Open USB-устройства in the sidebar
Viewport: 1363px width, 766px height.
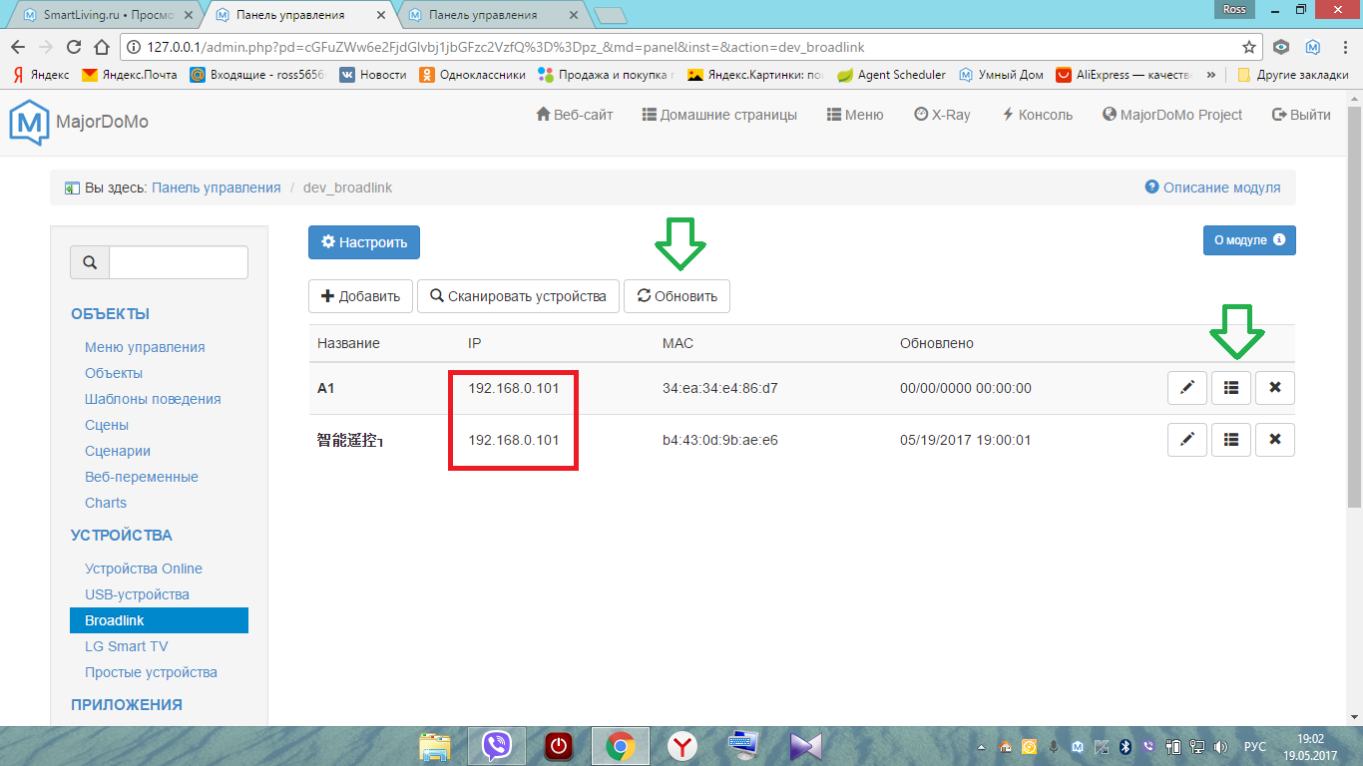137,594
